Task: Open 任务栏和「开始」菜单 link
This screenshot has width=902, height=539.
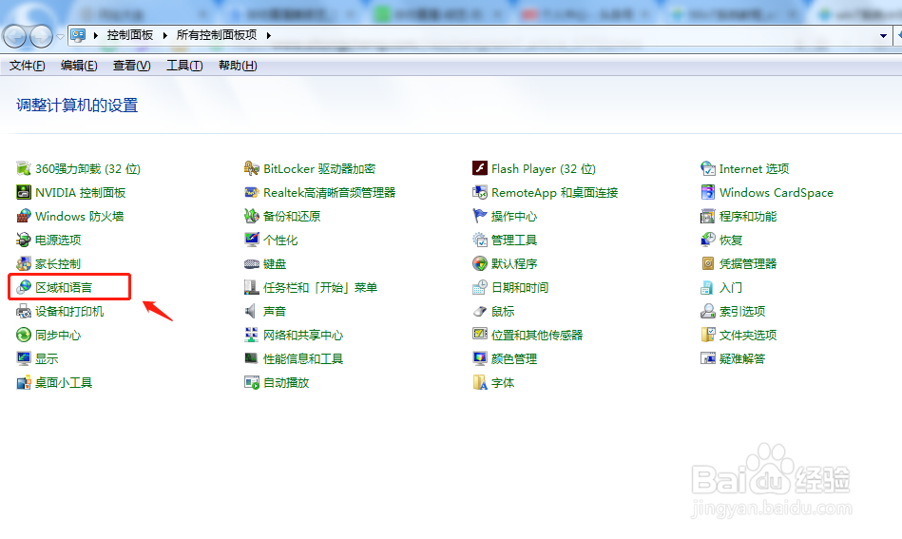Action: pyautogui.click(x=320, y=288)
